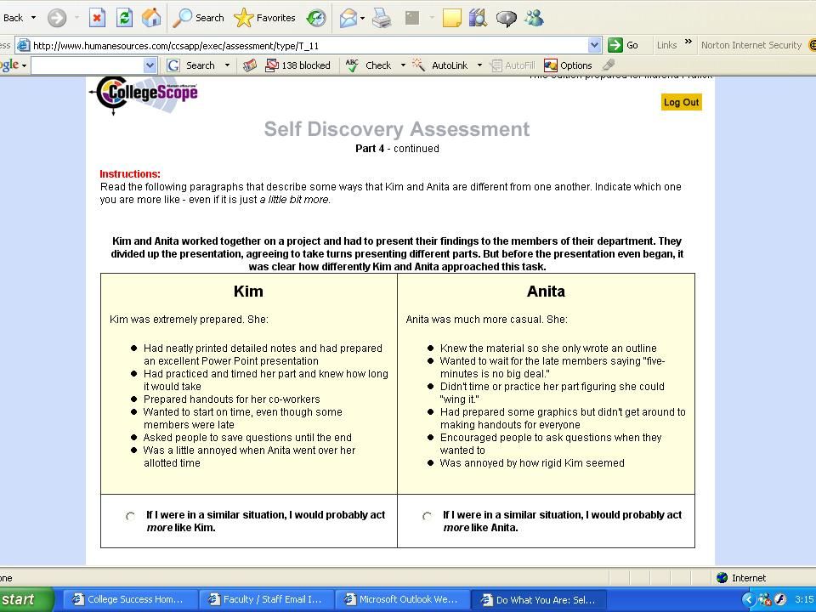Viewport: 816px width, 612px height.
Task: Click the Log Out button
Action: pos(681,102)
